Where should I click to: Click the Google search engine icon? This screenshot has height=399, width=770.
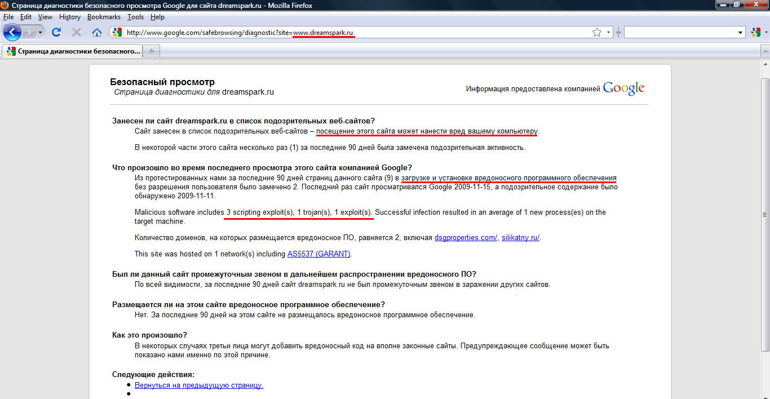pyautogui.click(x=755, y=33)
